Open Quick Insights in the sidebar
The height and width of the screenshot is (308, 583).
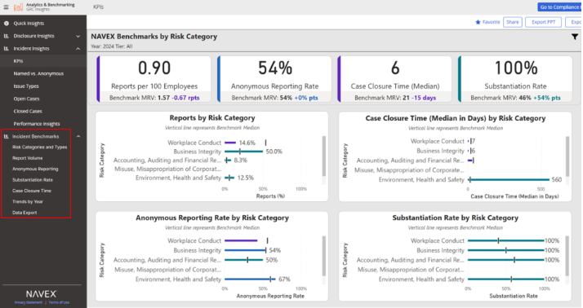(x=29, y=23)
